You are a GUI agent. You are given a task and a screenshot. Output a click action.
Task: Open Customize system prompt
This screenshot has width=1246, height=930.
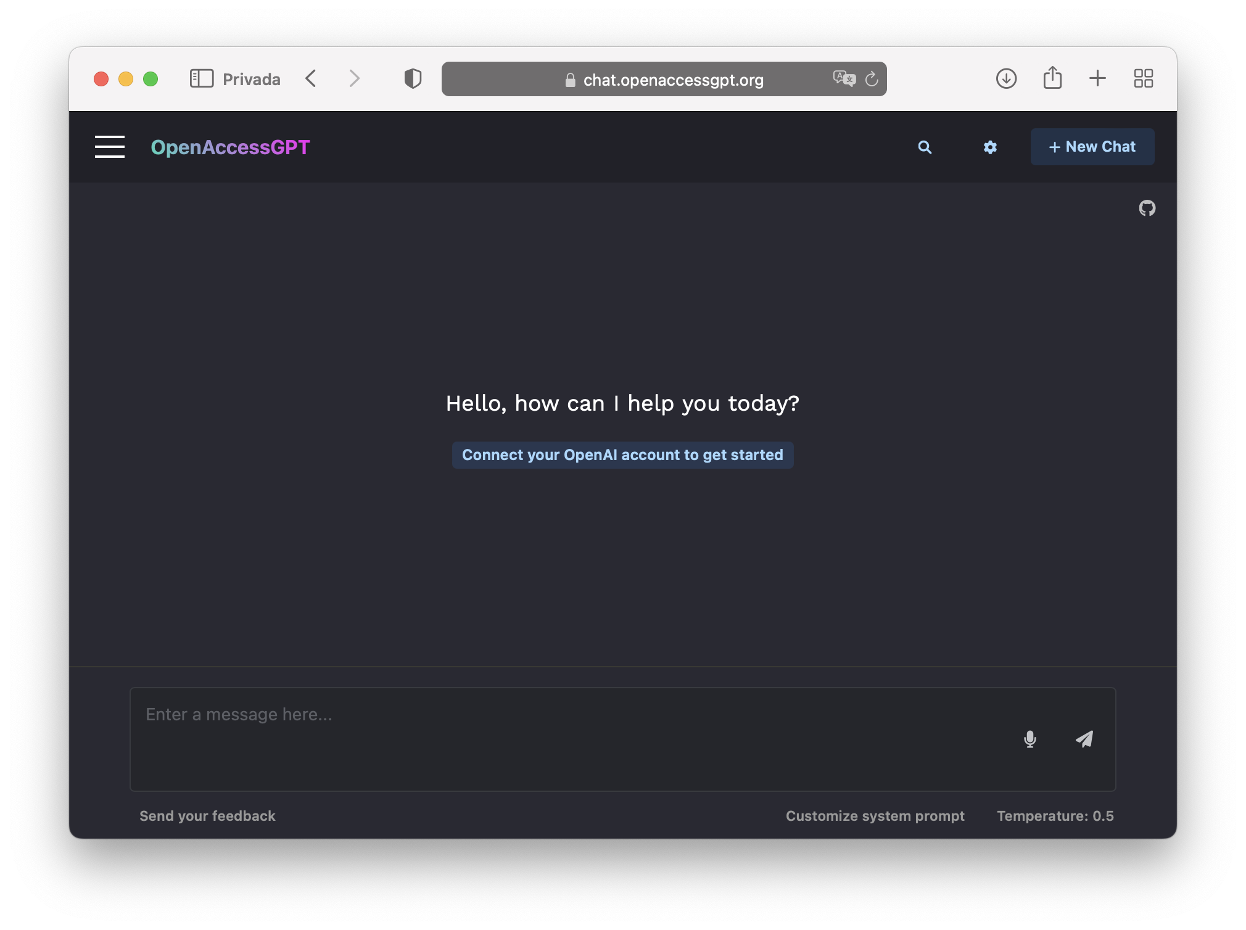(x=875, y=816)
